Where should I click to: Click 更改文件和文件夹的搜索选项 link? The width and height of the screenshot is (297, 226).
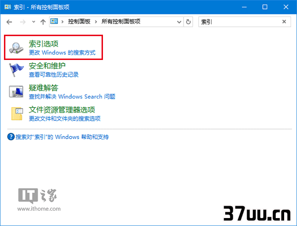64,118
